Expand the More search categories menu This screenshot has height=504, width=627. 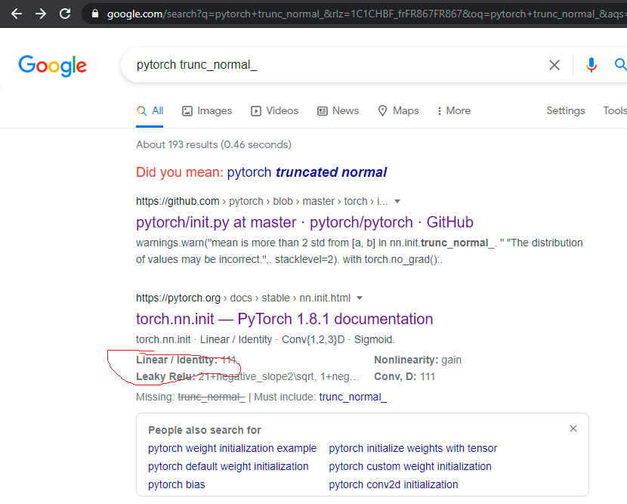click(x=453, y=110)
